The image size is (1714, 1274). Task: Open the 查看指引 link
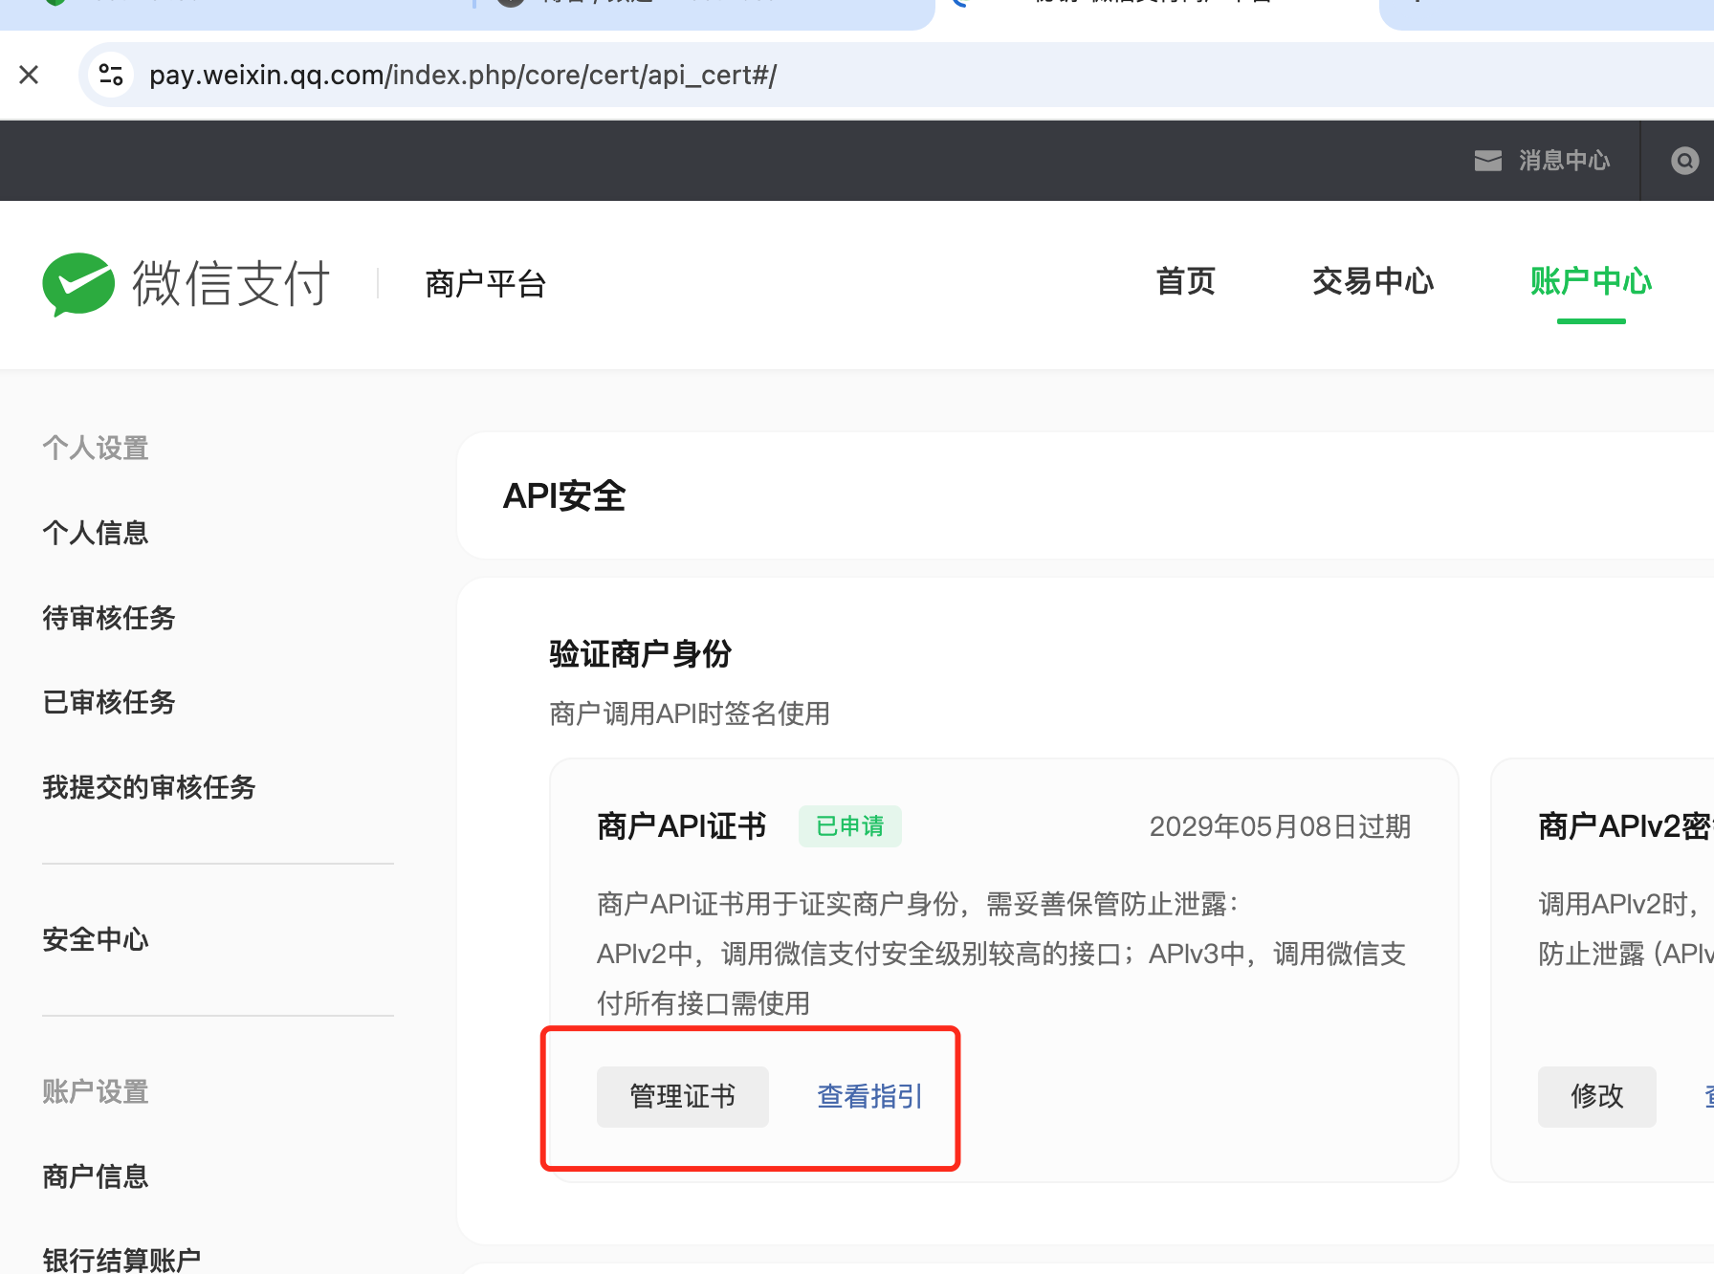[x=869, y=1096]
